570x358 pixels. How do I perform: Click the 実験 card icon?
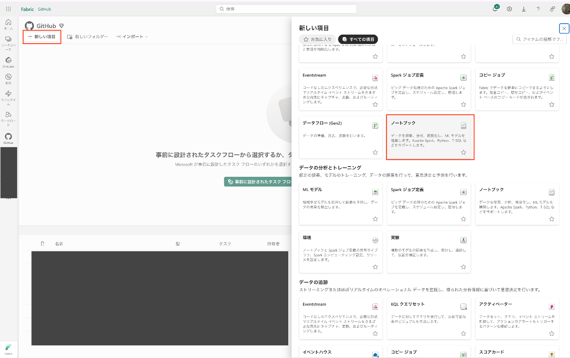coord(463,240)
